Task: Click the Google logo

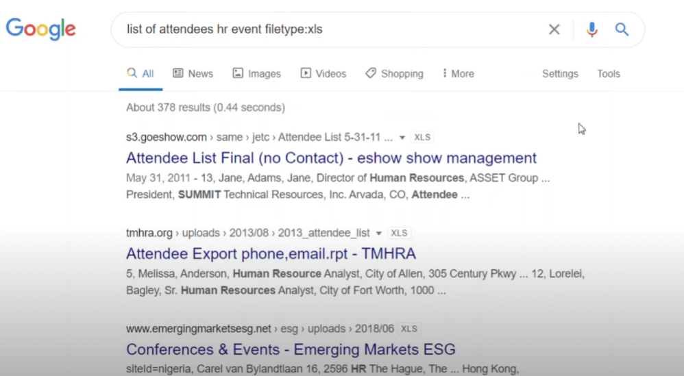Action: (x=40, y=29)
